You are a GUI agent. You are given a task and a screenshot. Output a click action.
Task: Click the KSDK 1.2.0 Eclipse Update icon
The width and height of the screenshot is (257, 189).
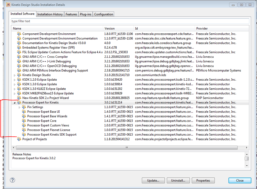point(19,80)
